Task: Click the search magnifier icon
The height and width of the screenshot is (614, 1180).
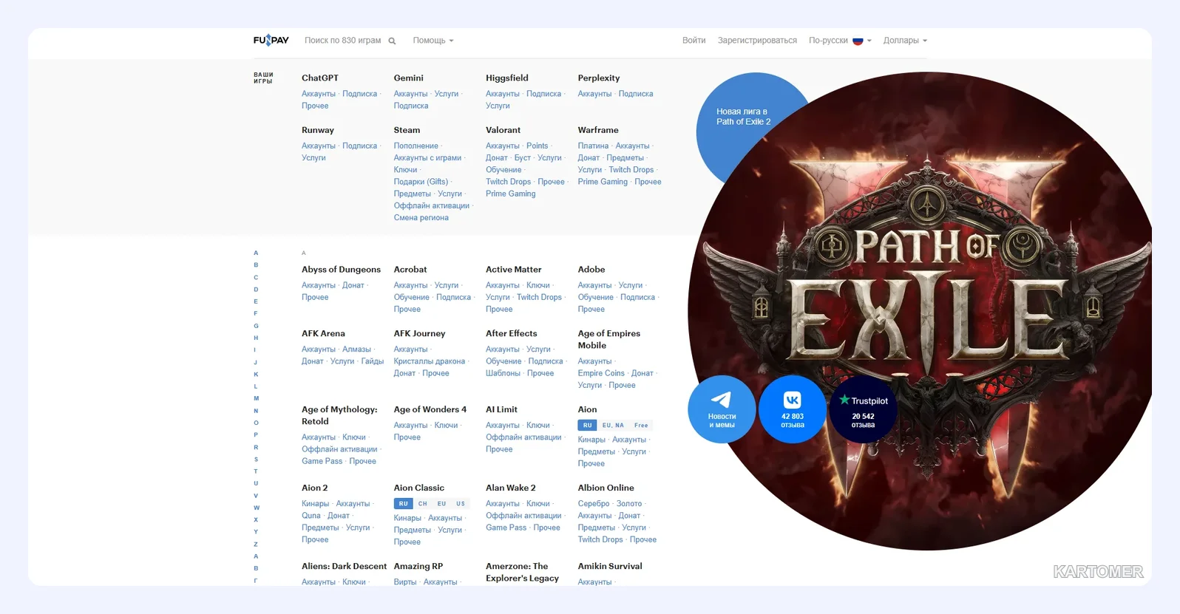Action: click(392, 41)
